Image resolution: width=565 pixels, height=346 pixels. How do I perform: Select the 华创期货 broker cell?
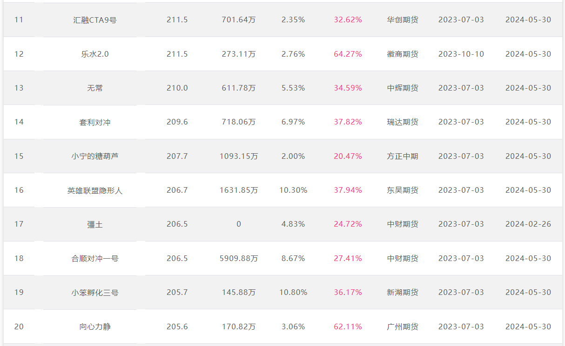coord(403,20)
